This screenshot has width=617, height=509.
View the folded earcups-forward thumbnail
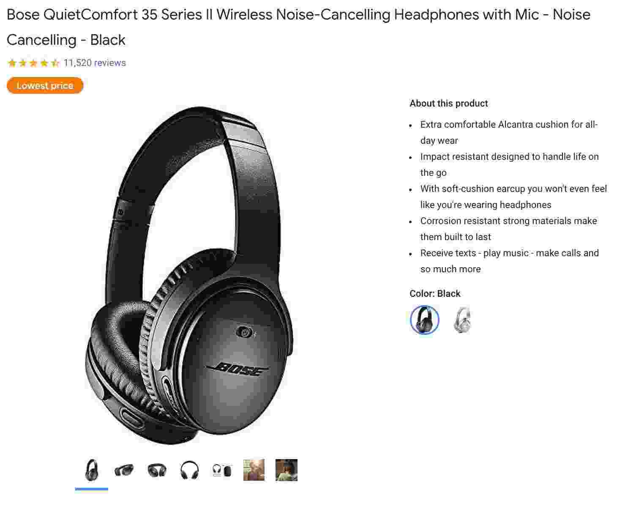pos(157,470)
